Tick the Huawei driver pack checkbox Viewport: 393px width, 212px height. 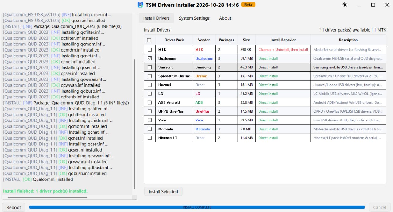click(x=150, y=85)
